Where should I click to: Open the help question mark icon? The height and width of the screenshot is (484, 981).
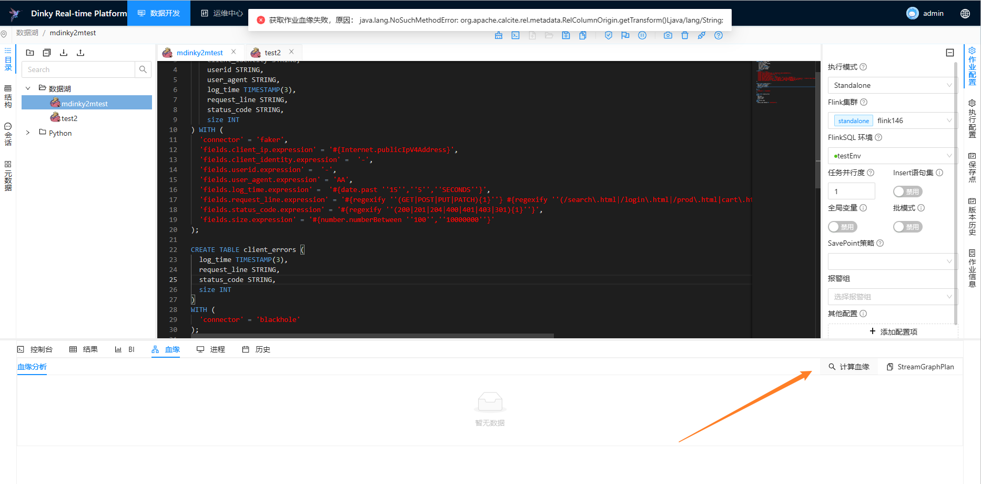coord(719,35)
